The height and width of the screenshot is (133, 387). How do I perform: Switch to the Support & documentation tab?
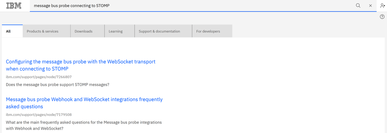coord(163,31)
